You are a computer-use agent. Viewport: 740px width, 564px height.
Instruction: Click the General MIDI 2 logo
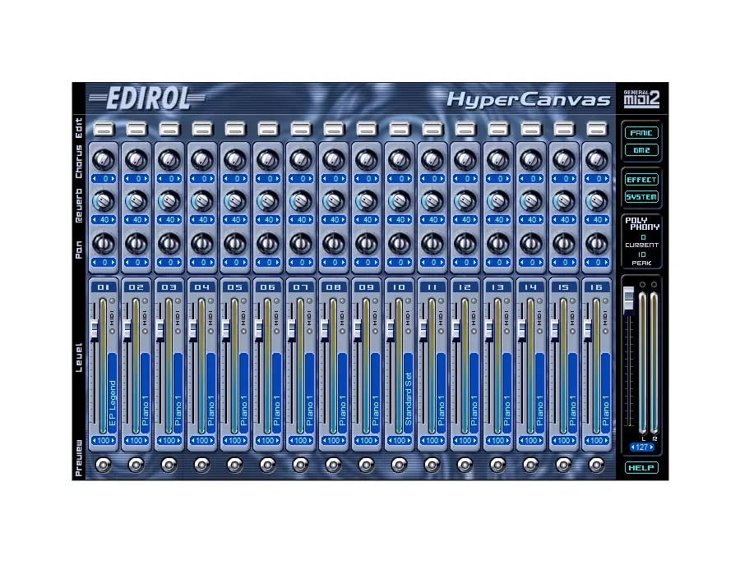[x=641, y=99]
